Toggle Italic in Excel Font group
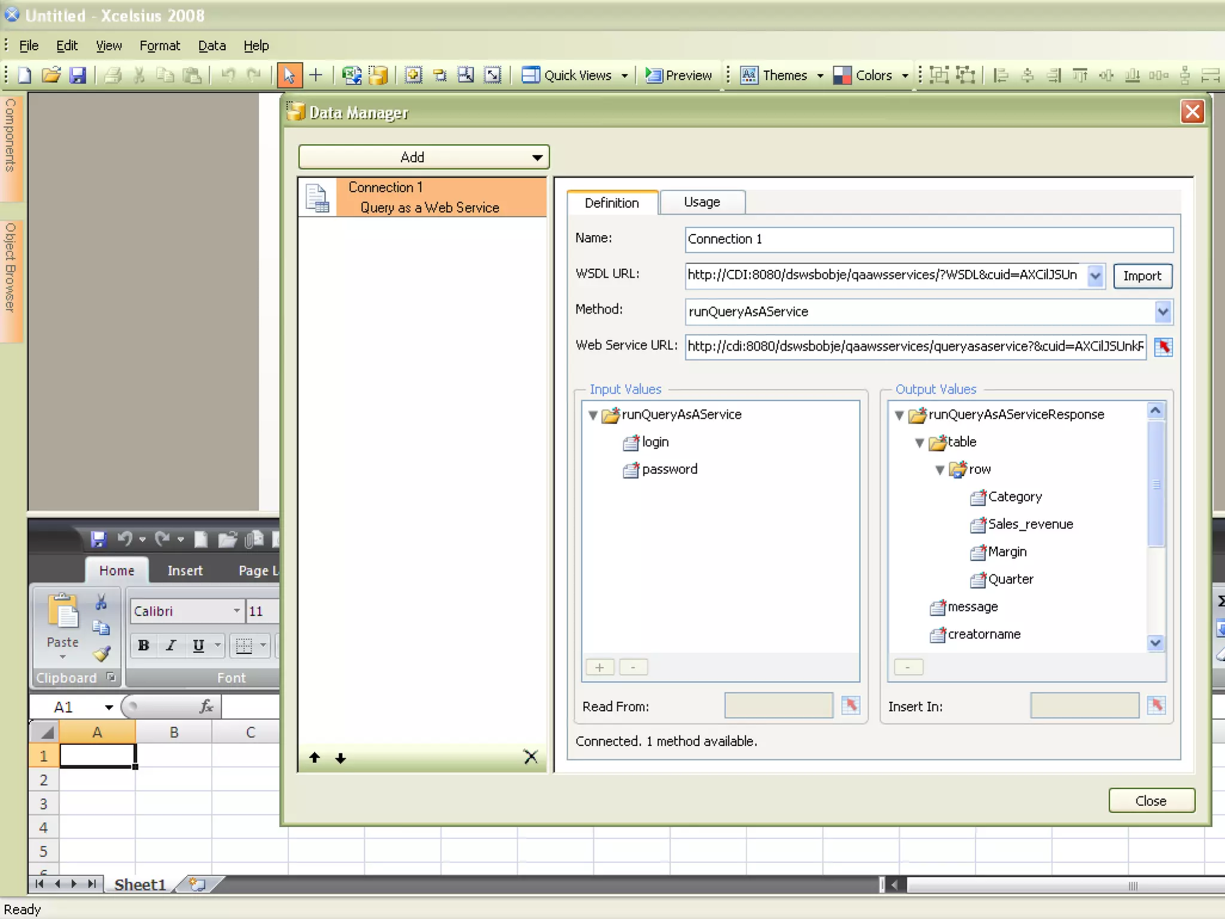 pyautogui.click(x=171, y=646)
